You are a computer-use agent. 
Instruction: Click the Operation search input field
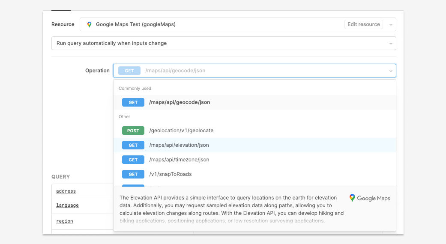click(254, 71)
